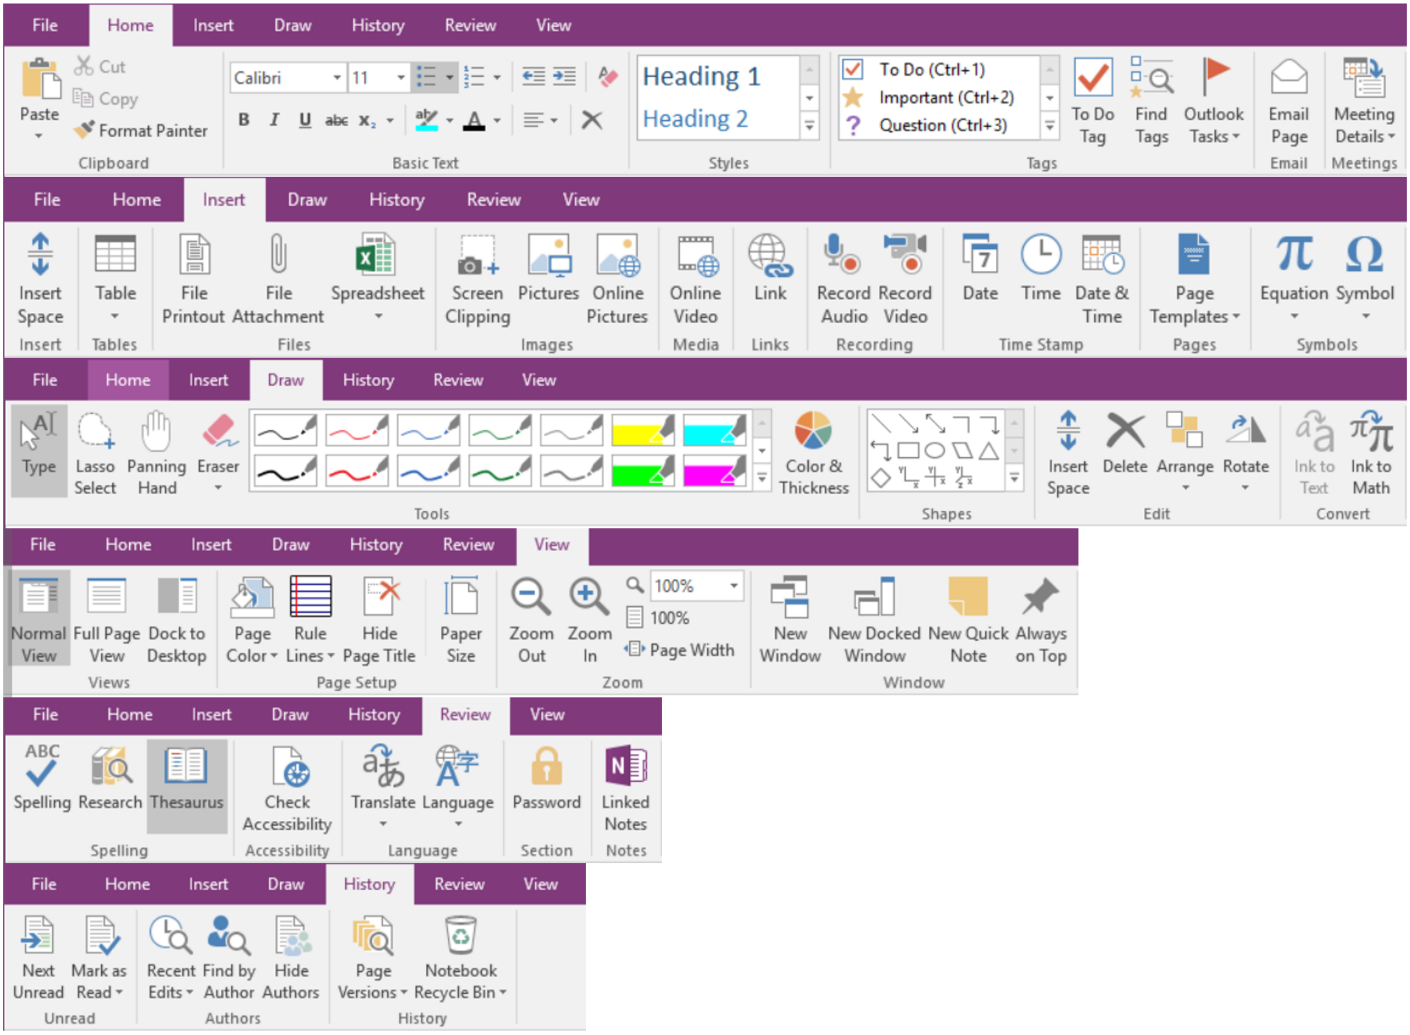Open Check Accessibility
Screen dimensions: 1410x1035
coord(287,791)
